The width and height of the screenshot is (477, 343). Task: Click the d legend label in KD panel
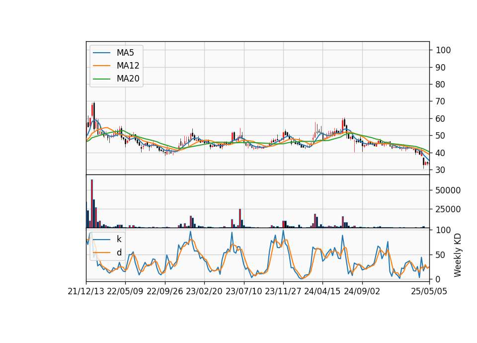(119, 253)
